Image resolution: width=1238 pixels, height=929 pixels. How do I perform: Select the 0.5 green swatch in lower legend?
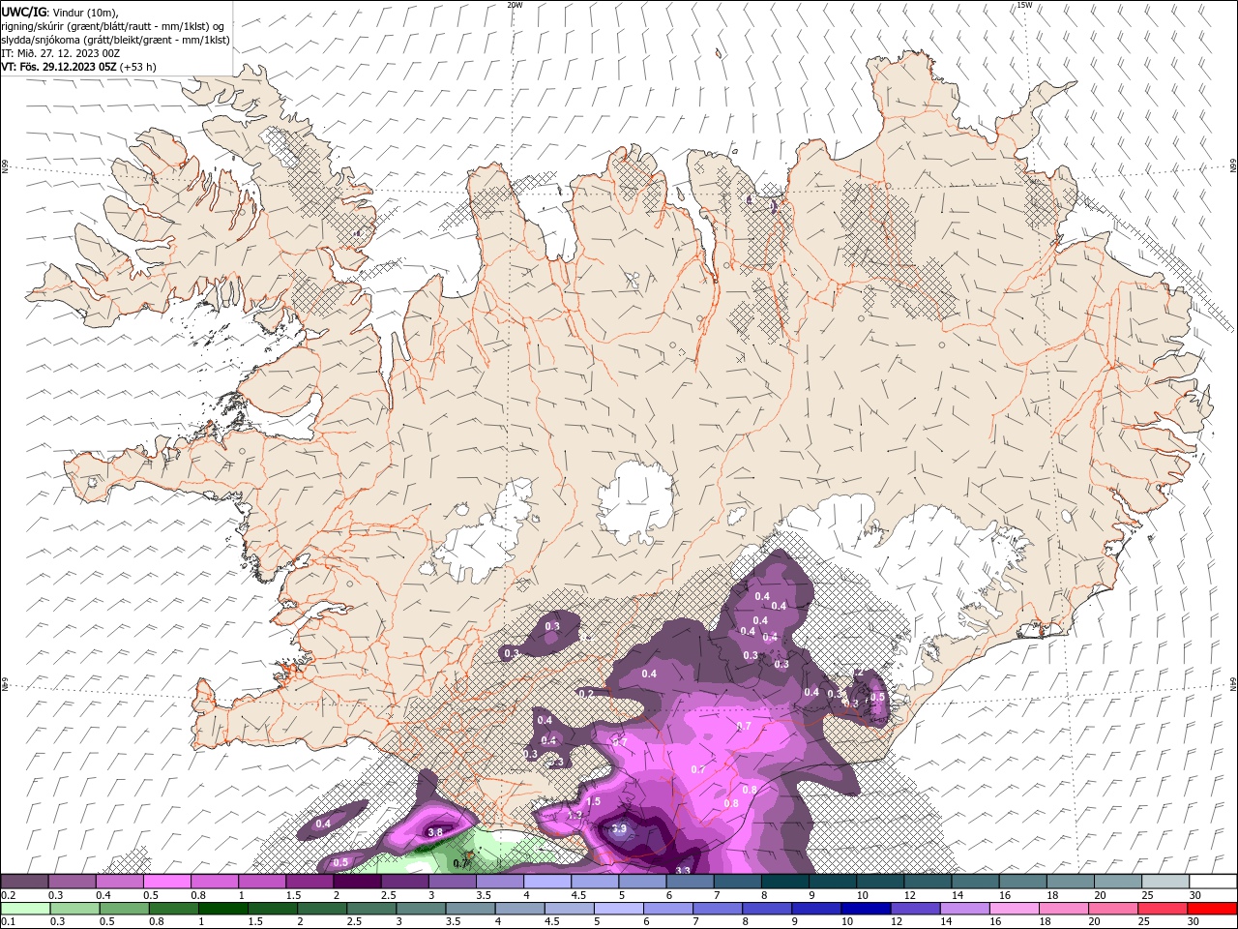[124, 909]
